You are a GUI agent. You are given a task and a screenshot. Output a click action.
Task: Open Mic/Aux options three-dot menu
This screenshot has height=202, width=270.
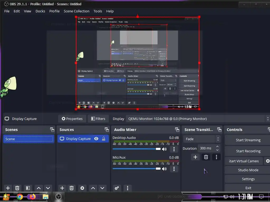coord(174,169)
